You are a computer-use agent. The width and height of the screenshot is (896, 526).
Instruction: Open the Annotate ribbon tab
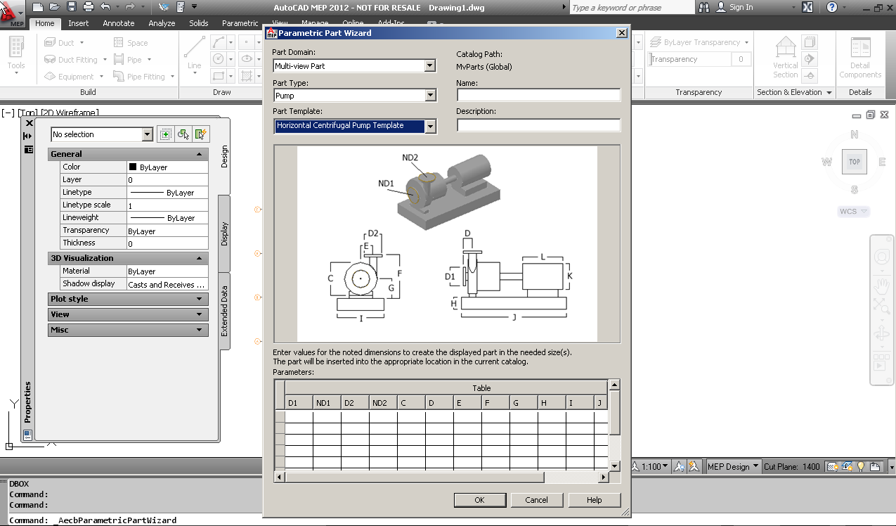[x=118, y=23]
